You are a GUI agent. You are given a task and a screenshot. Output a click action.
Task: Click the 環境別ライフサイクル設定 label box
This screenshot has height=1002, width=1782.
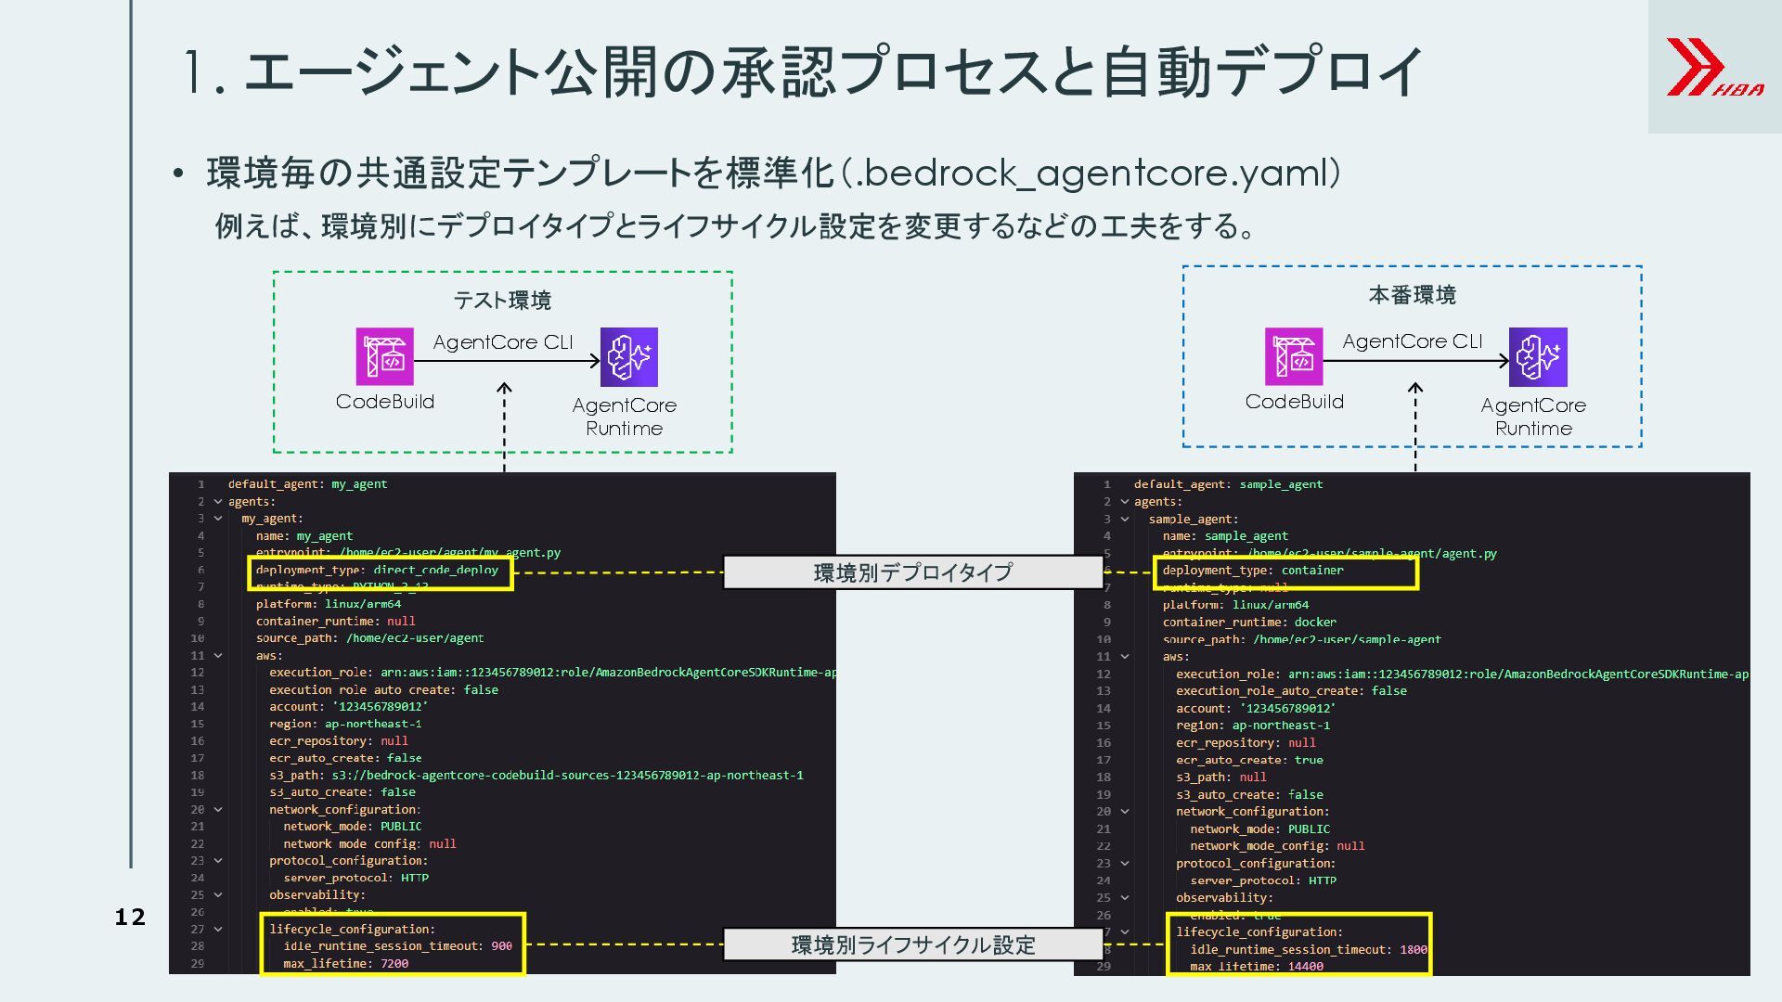coord(912,944)
